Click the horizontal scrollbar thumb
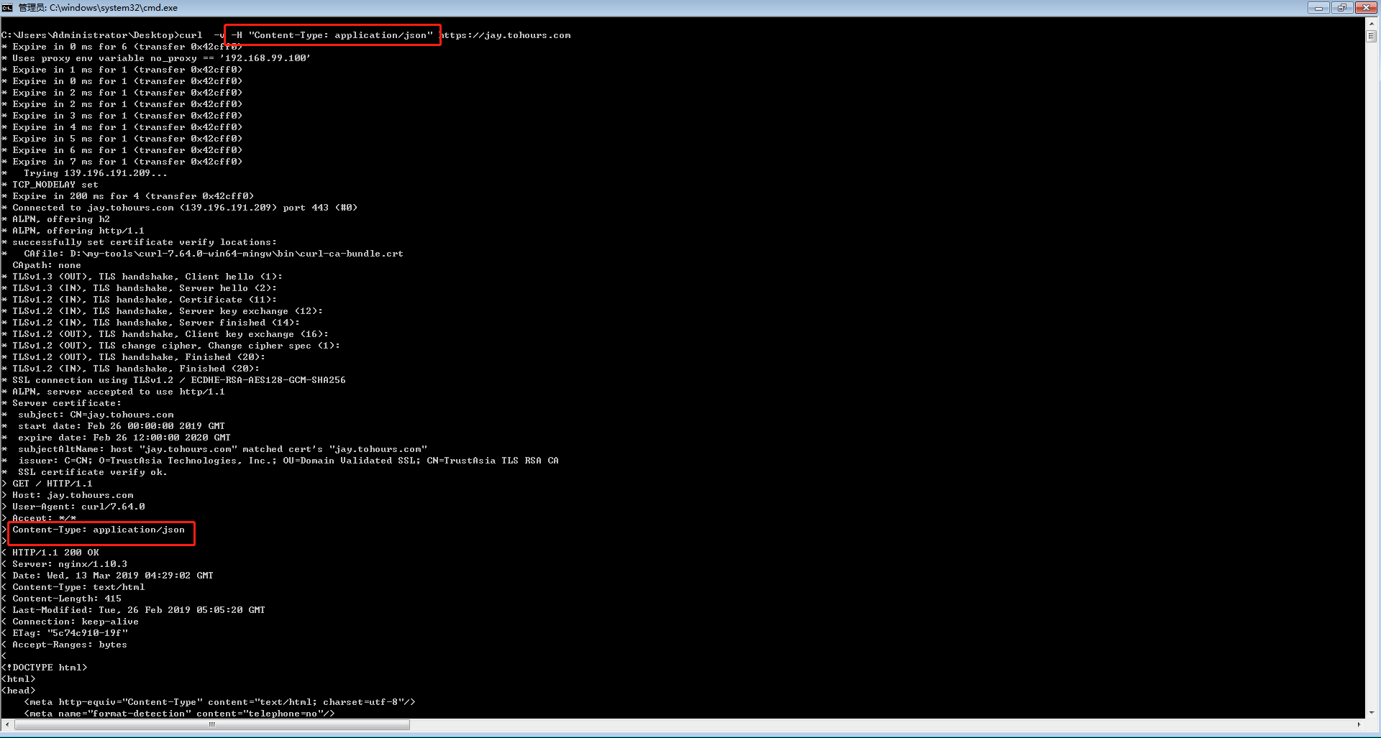 coord(212,724)
